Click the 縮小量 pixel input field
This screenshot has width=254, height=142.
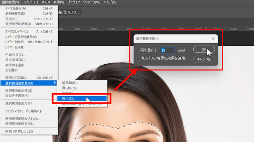coord(167,50)
